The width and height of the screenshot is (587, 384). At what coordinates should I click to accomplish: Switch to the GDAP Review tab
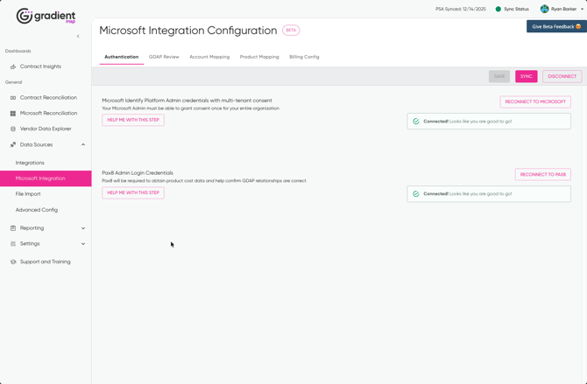164,57
